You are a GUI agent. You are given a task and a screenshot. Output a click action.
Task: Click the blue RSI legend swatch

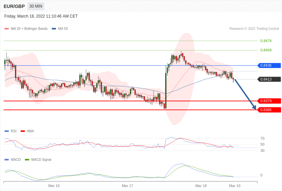(x=7, y=131)
